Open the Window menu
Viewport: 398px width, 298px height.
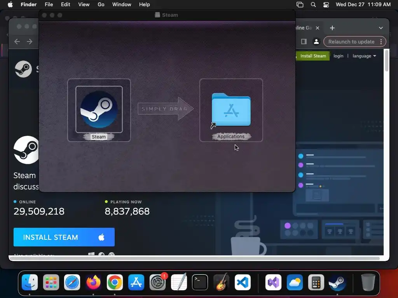122,4
